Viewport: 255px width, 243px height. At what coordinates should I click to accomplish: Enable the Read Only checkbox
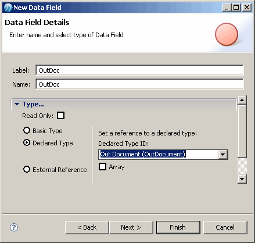60,116
